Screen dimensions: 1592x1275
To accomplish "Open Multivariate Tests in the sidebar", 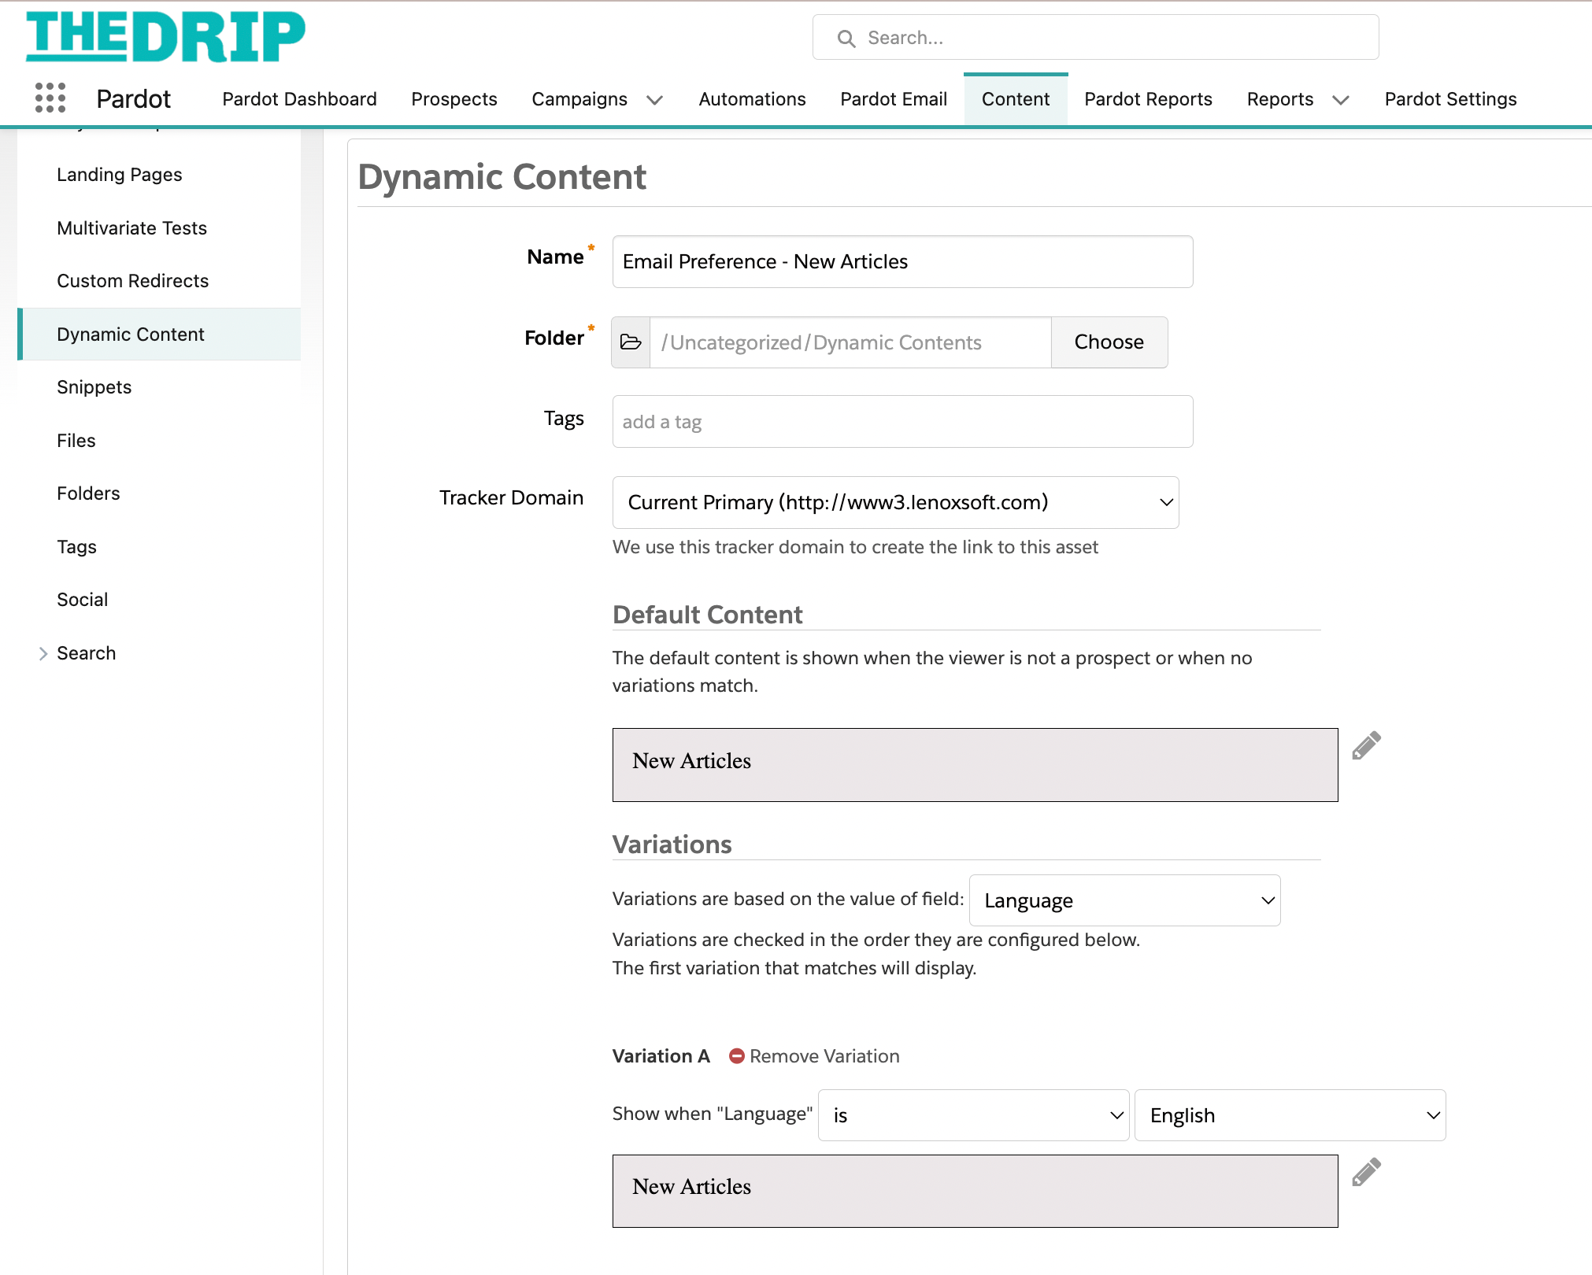I will click(x=131, y=228).
